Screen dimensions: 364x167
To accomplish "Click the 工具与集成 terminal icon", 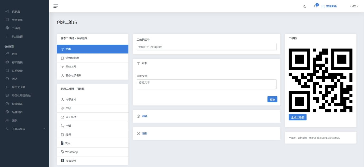I will (x=7, y=129).
